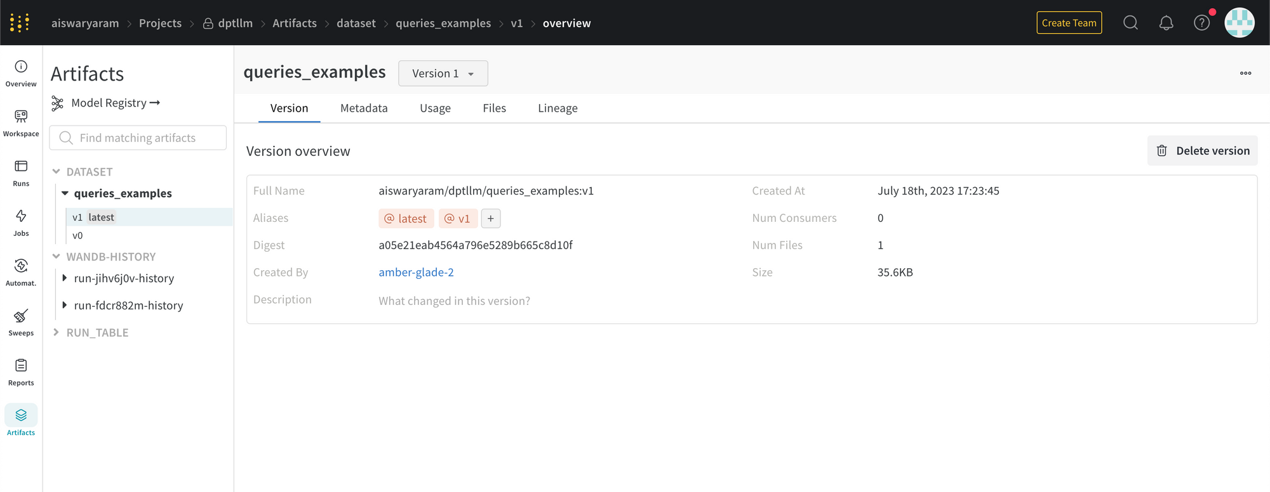Click the v1 breadcrumb
The image size is (1270, 492).
517,23
